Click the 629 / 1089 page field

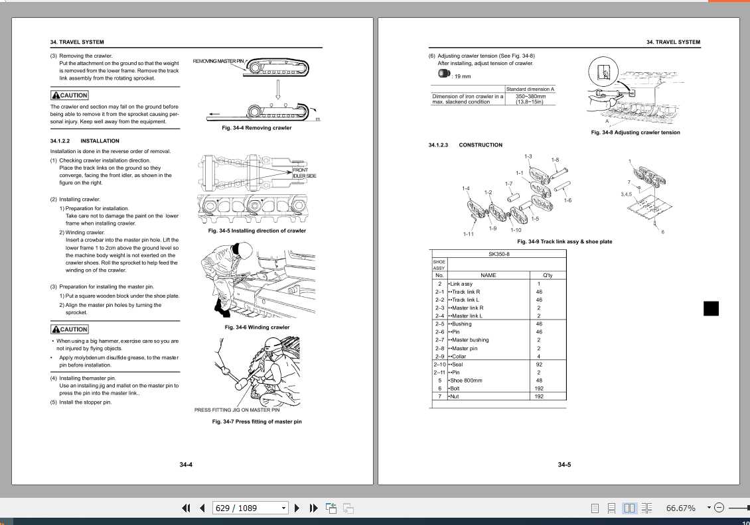coord(244,508)
